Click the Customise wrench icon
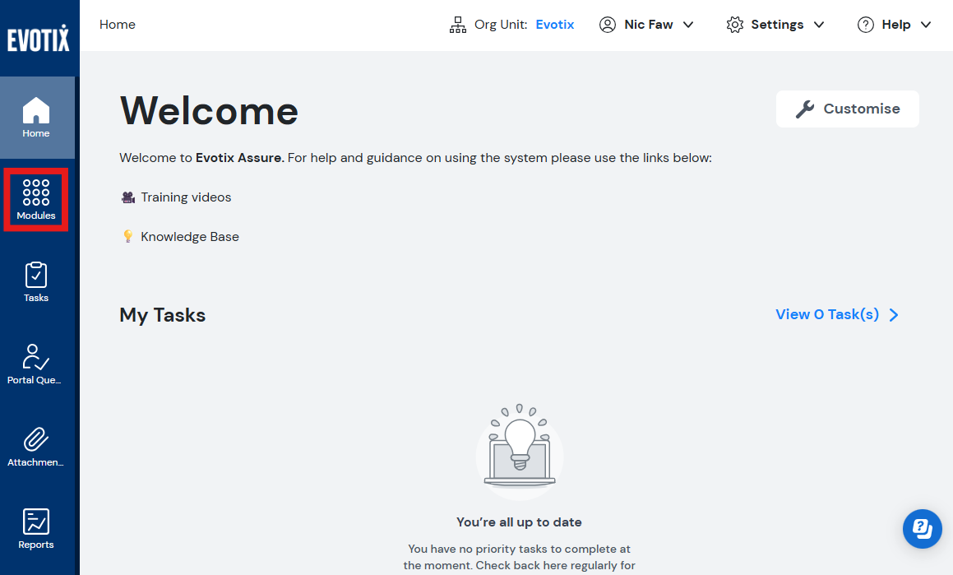Image resolution: width=953 pixels, height=575 pixels. tap(805, 109)
